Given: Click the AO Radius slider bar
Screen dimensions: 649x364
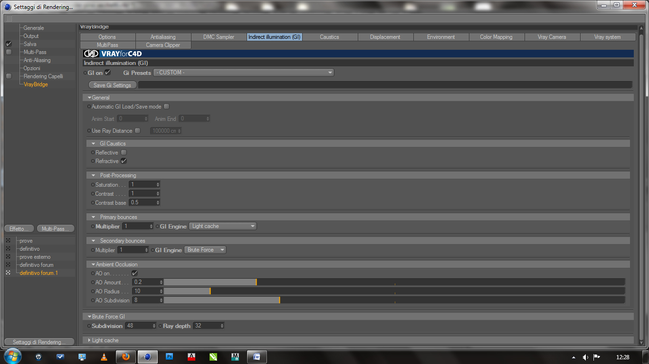Looking at the screenshot, I should pyautogui.click(x=394, y=291).
